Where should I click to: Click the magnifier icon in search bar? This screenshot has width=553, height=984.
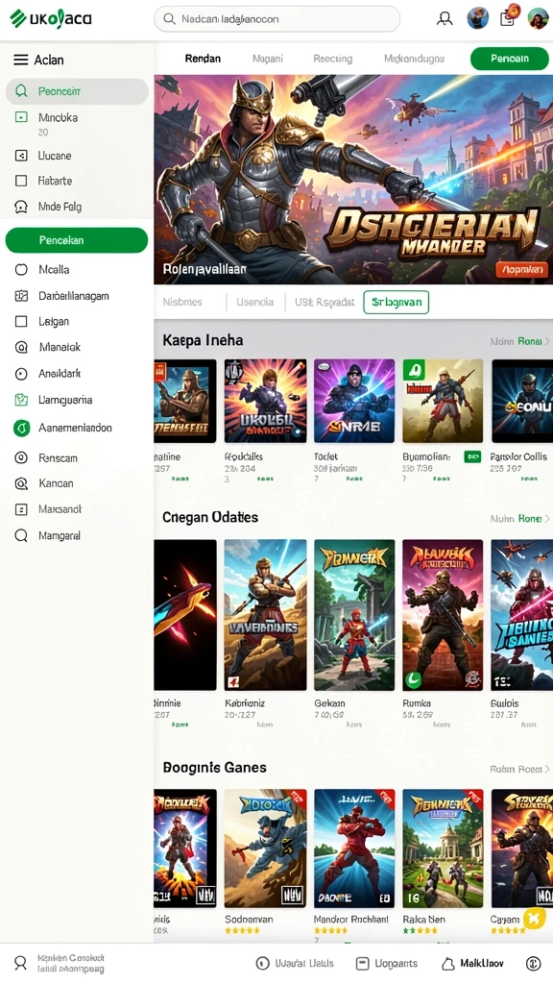pos(169,19)
